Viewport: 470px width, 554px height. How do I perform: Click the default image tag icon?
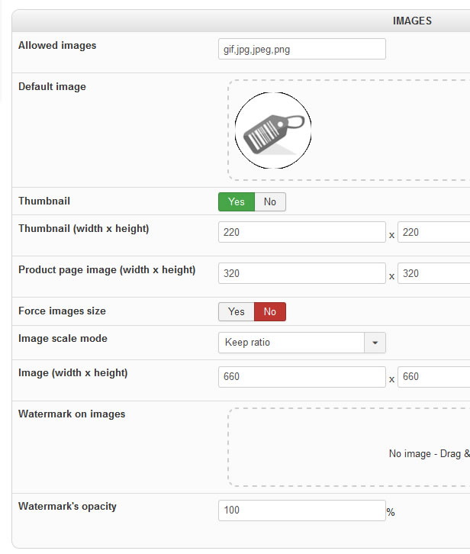tap(272, 130)
